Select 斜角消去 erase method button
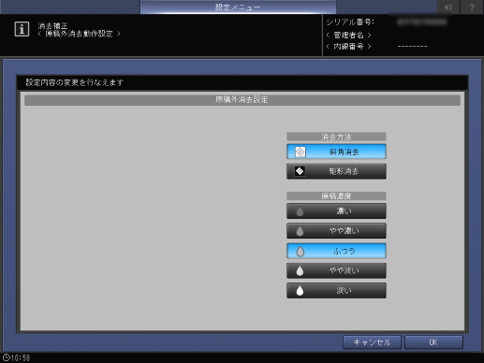Viewport: 484px width, 363px height. (x=336, y=152)
